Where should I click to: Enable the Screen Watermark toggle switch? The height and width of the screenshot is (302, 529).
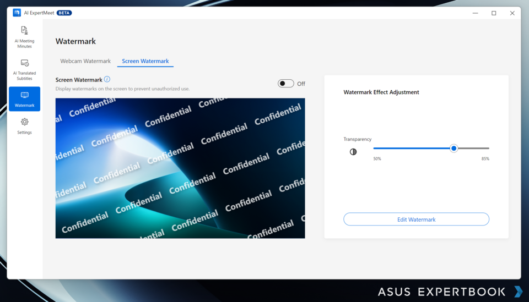(285, 84)
